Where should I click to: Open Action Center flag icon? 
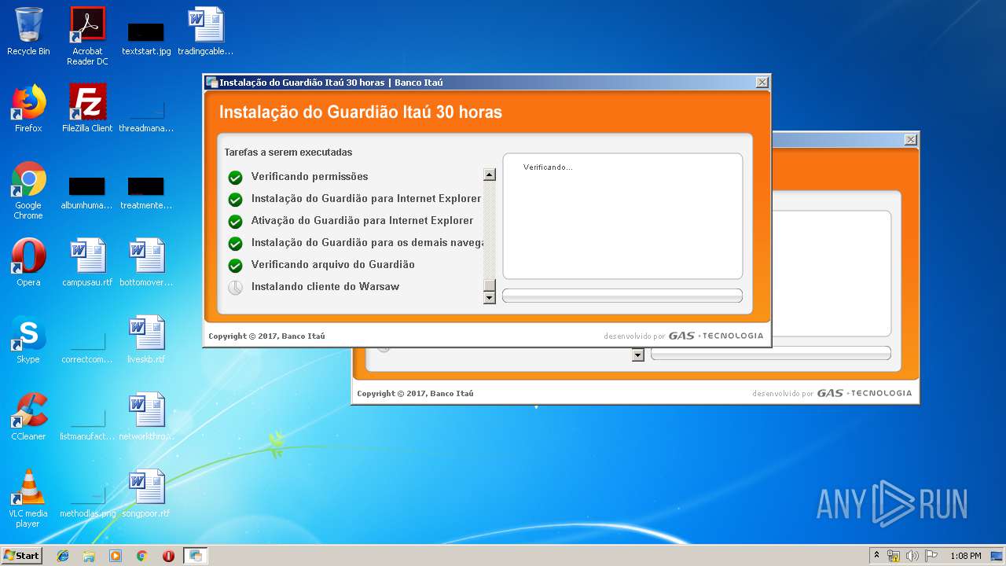pos(931,556)
